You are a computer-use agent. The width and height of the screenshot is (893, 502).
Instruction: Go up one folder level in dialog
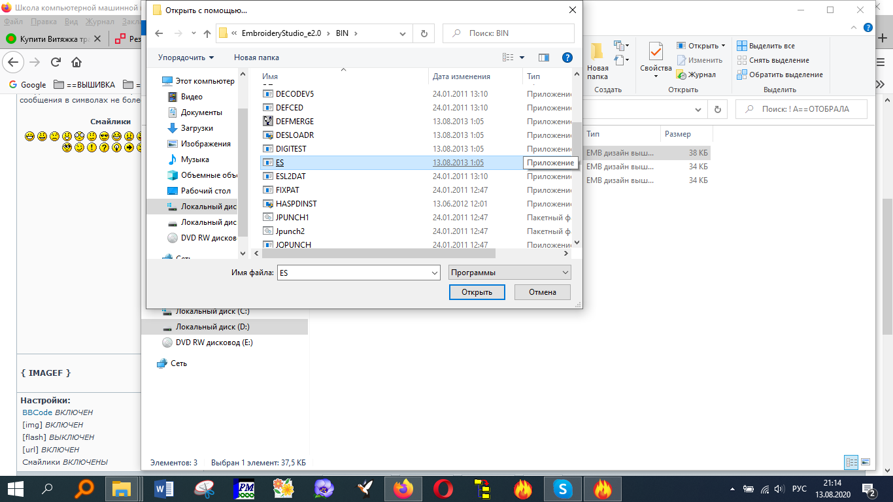[207, 33]
